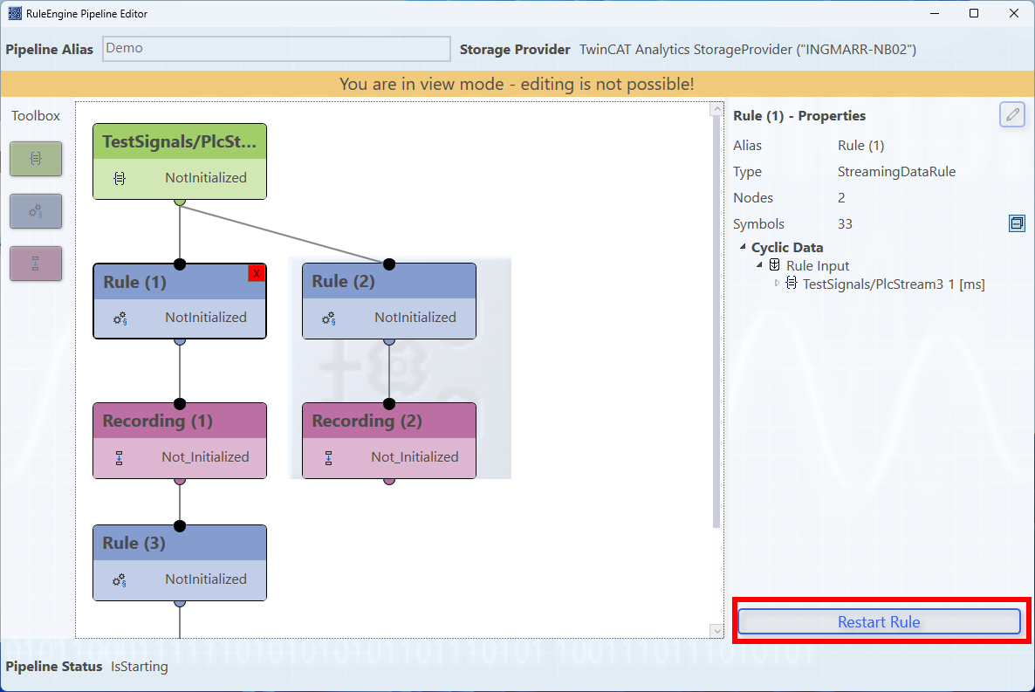The image size is (1035, 692).
Task: Click the canvas vertical scrollbar thumb
Action: (x=716, y=322)
